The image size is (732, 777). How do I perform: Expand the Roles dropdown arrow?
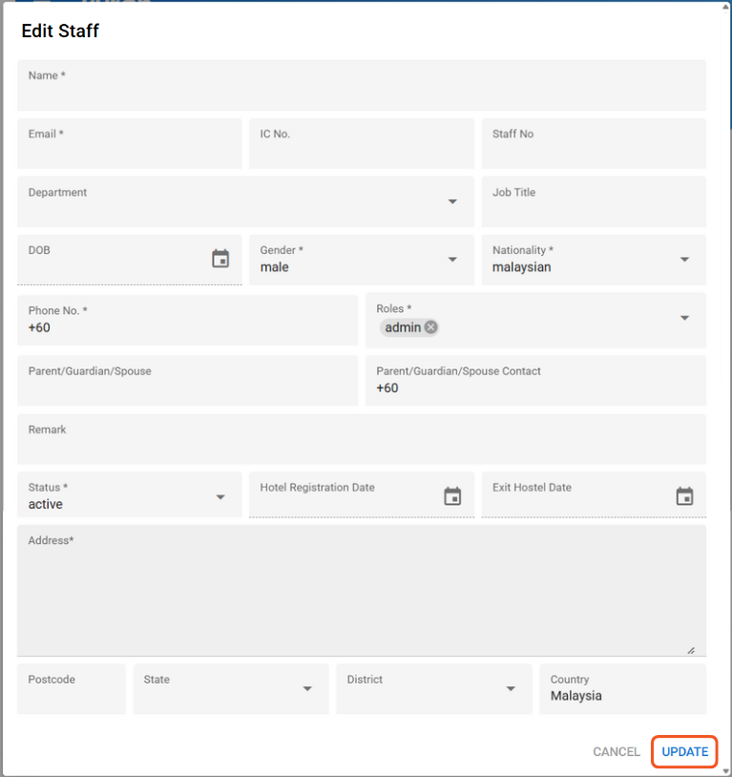tap(684, 319)
